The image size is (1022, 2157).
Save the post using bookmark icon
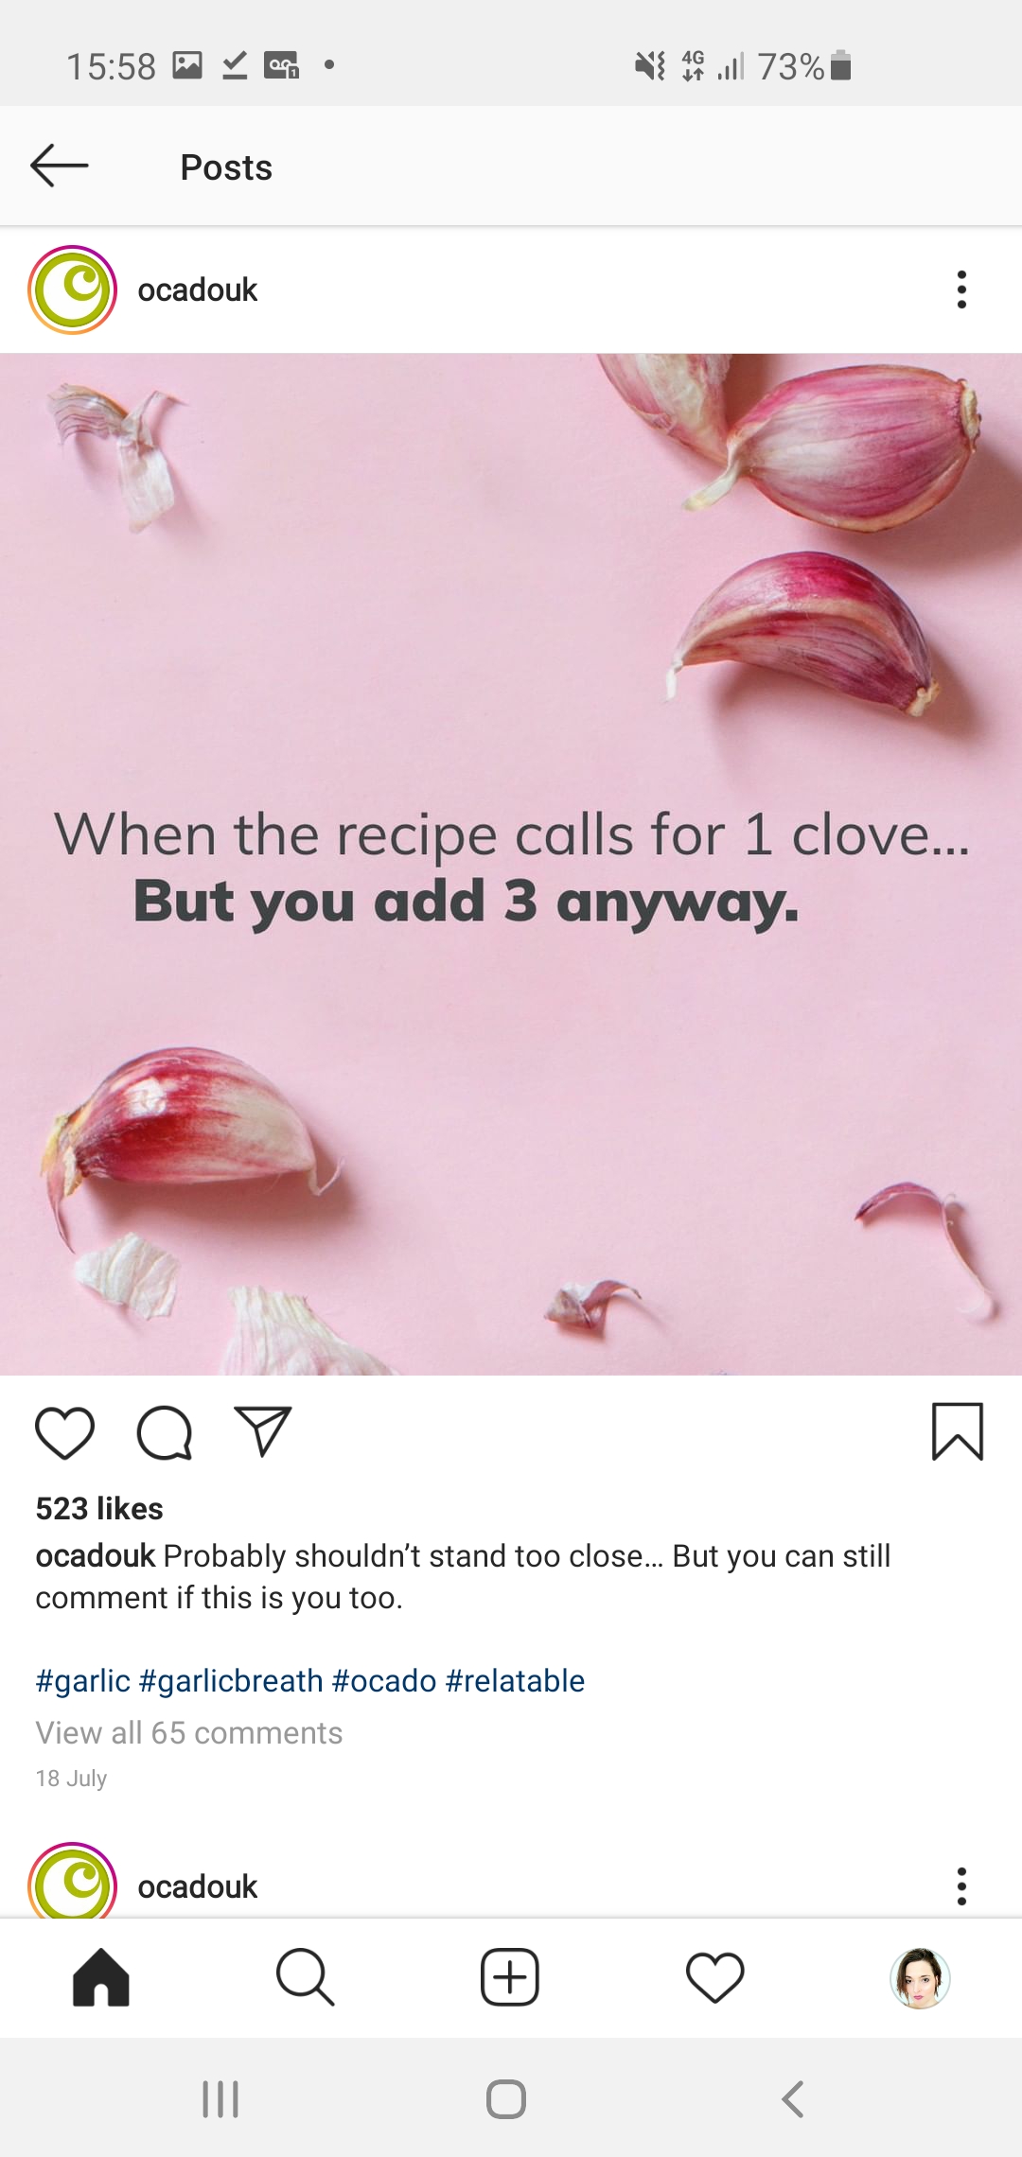(x=958, y=1431)
